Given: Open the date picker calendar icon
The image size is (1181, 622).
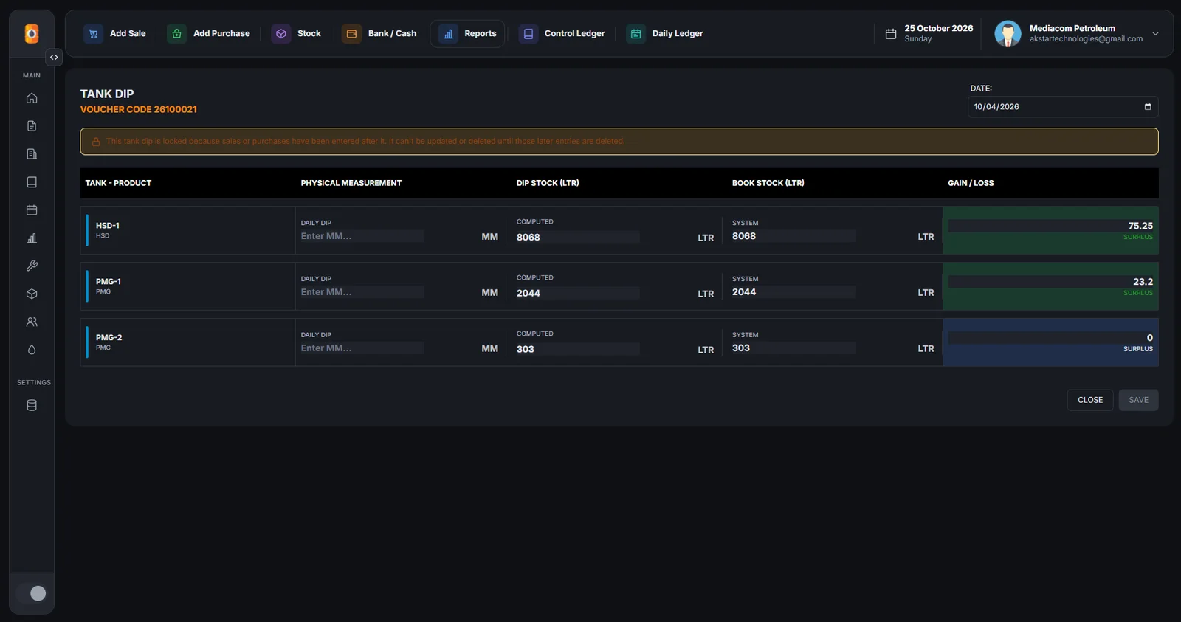Looking at the screenshot, I should (1148, 107).
